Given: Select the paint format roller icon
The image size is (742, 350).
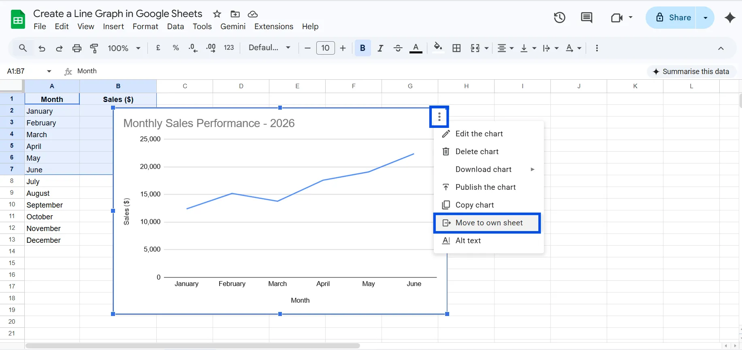Looking at the screenshot, I should point(94,48).
